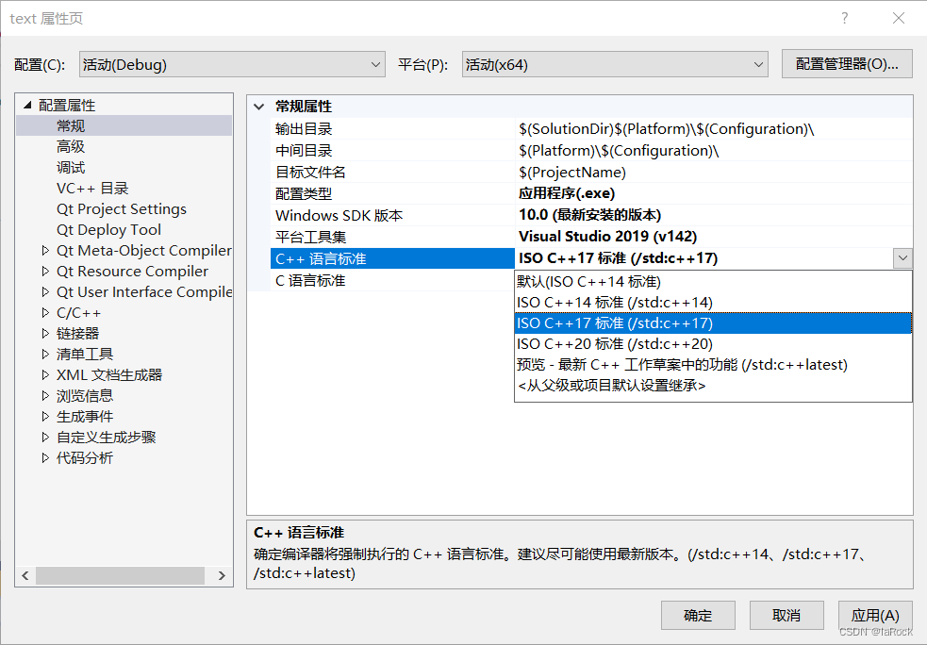Open the 平台(P) dropdown
The width and height of the screenshot is (927, 645).
click(760, 64)
